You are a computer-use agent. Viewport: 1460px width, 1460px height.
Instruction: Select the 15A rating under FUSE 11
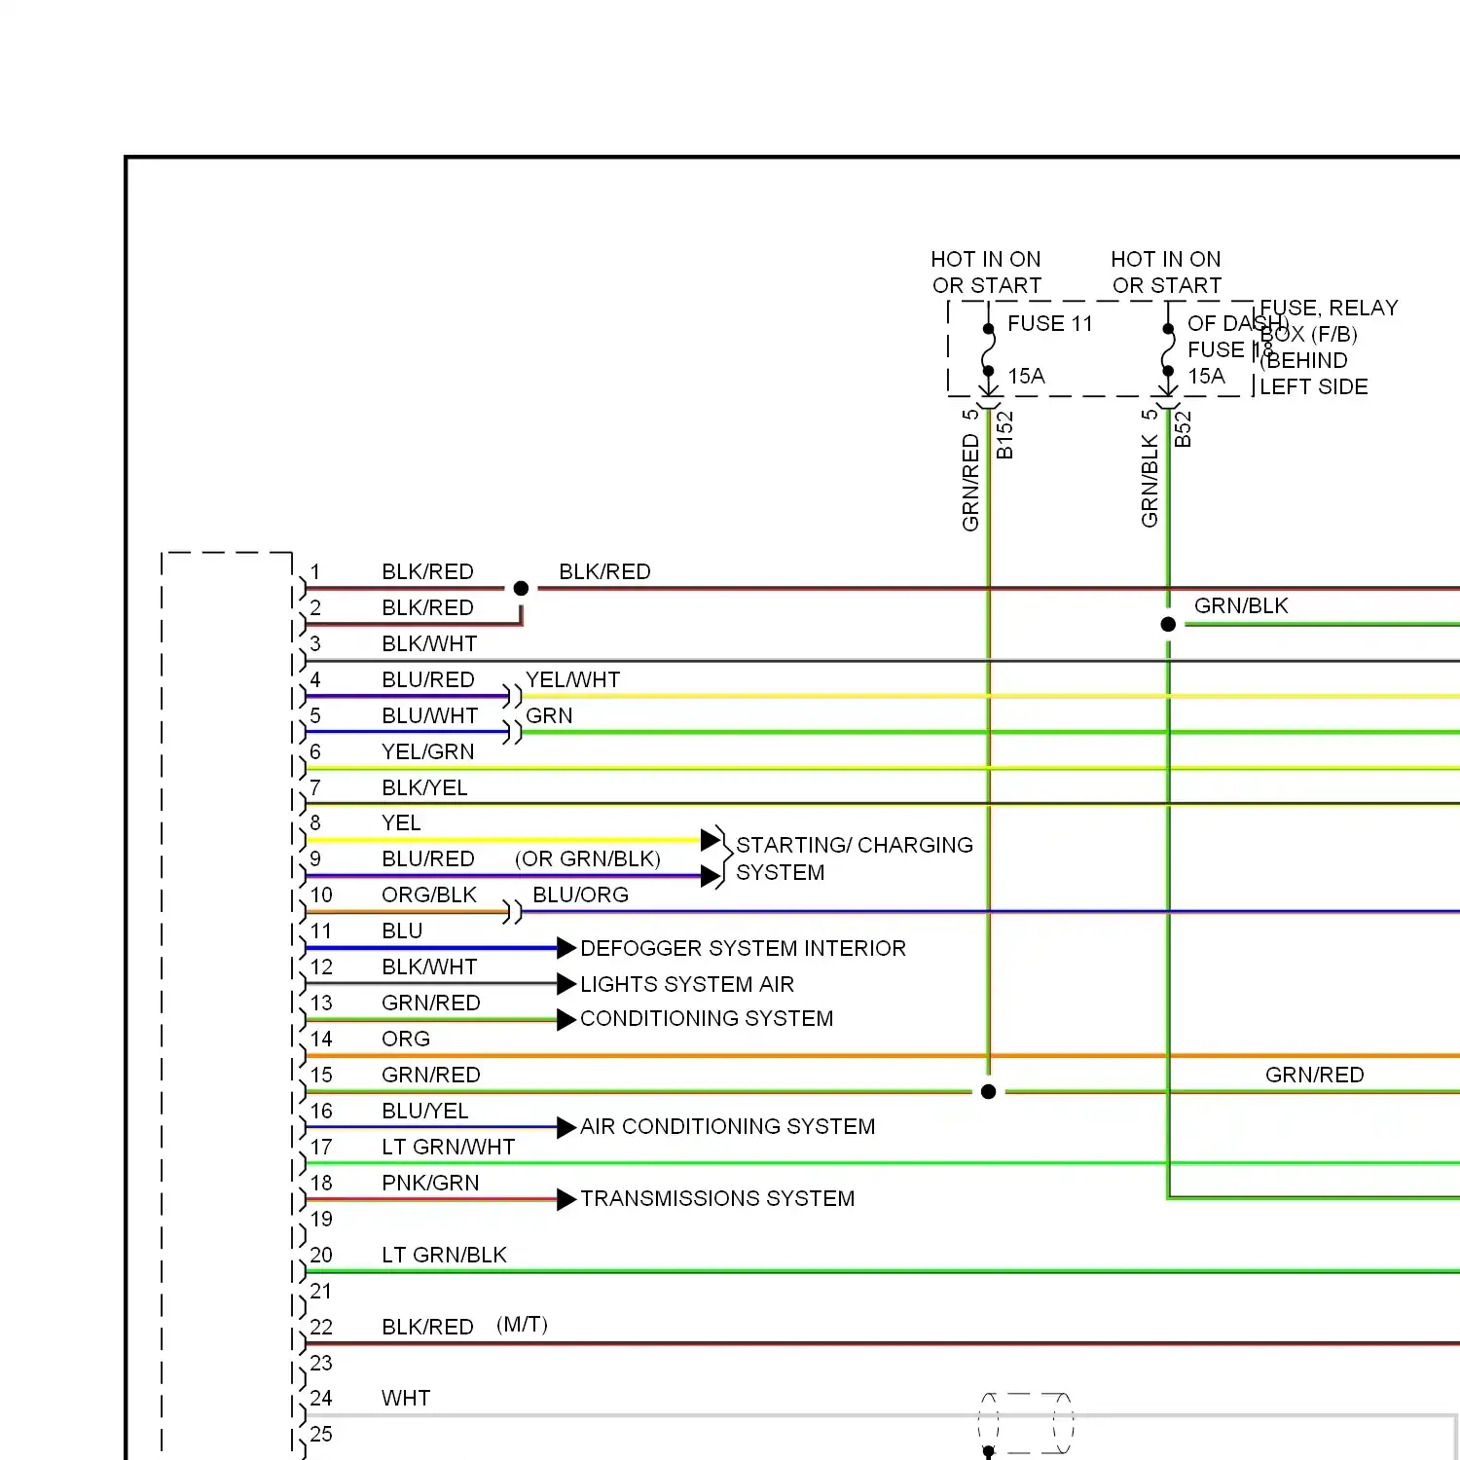[1026, 376]
